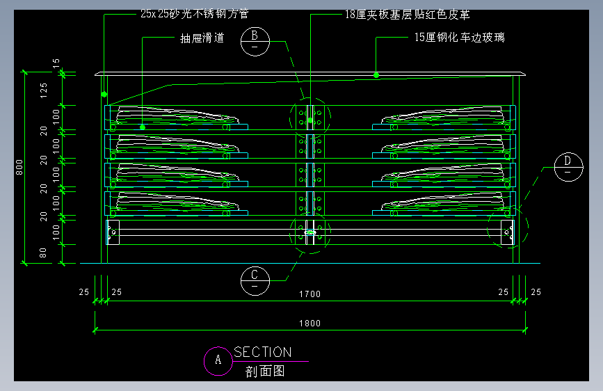Click the 125 vertical dimension text
The width and height of the screenshot is (603, 391).
point(44,90)
